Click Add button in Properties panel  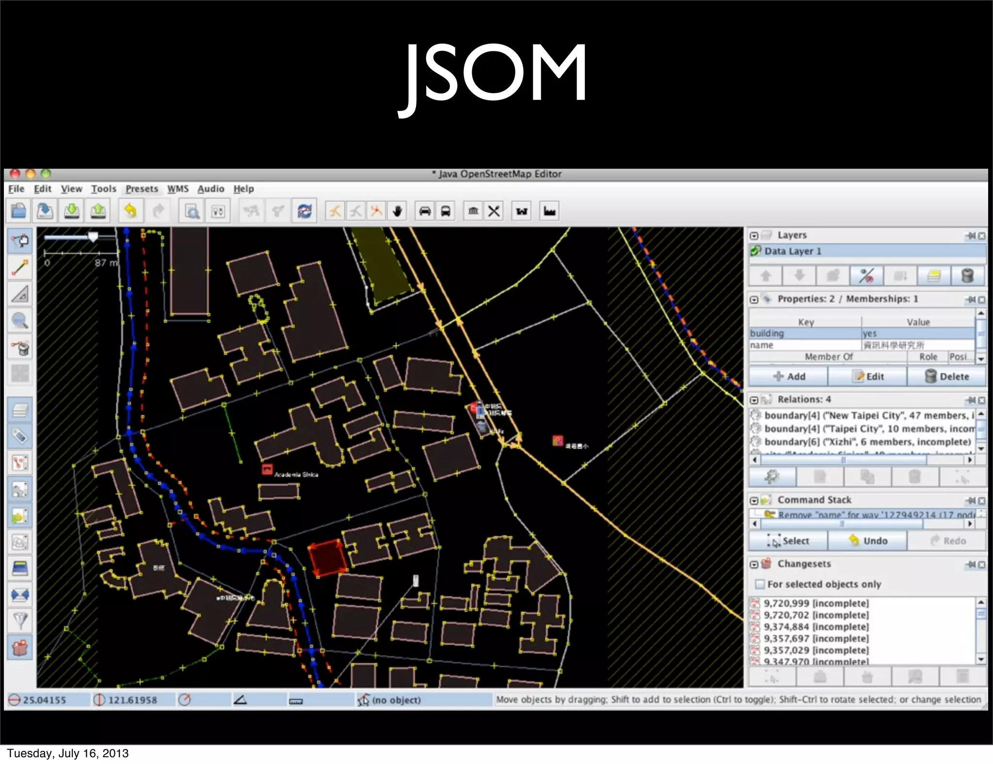(788, 376)
